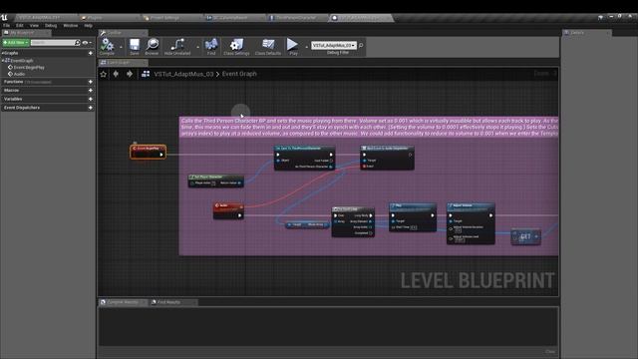This screenshot has height=359, width=638.
Task: Toggle view options eye in My Blueprint
Action: tap(85, 43)
